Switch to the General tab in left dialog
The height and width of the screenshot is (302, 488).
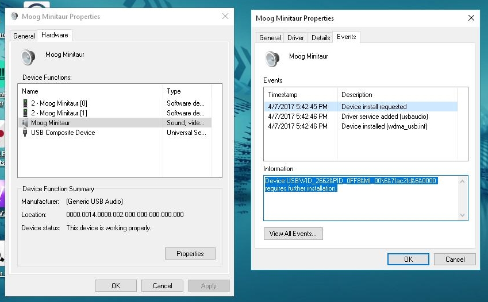(24, 36)
